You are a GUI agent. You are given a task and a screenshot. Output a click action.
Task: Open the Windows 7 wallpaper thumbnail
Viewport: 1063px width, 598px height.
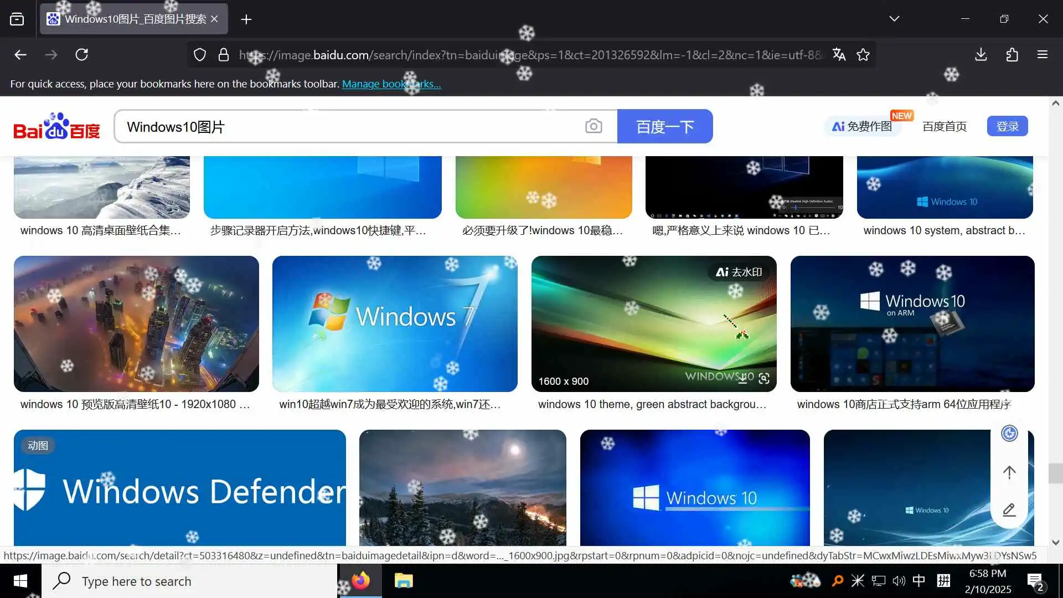(395, 324)
